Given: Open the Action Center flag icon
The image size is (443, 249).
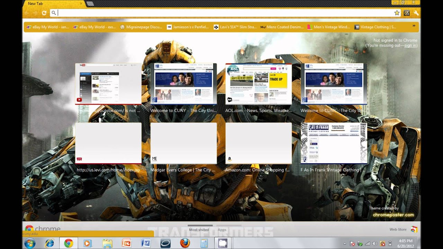Looking at the screenshot, I should [353, 243].
